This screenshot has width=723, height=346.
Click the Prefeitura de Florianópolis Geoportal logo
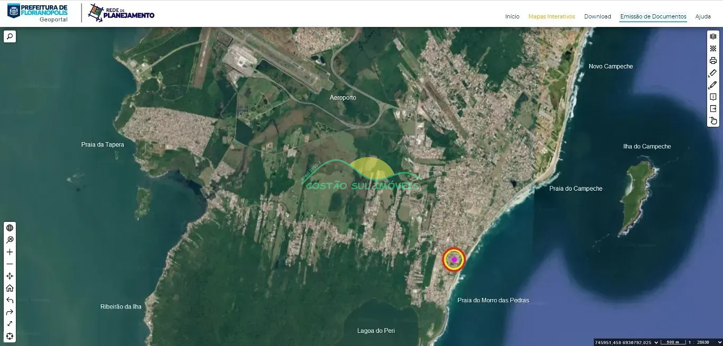point(38,13)
